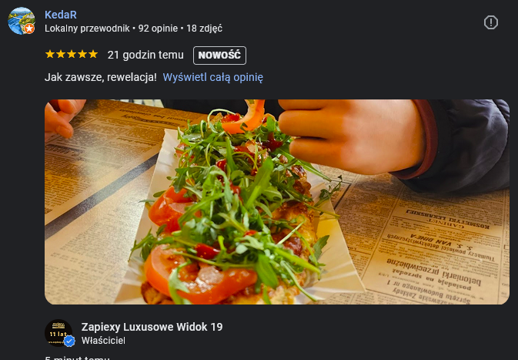
Task: Click the middle third rating star
Action: [x=72, y=54]
